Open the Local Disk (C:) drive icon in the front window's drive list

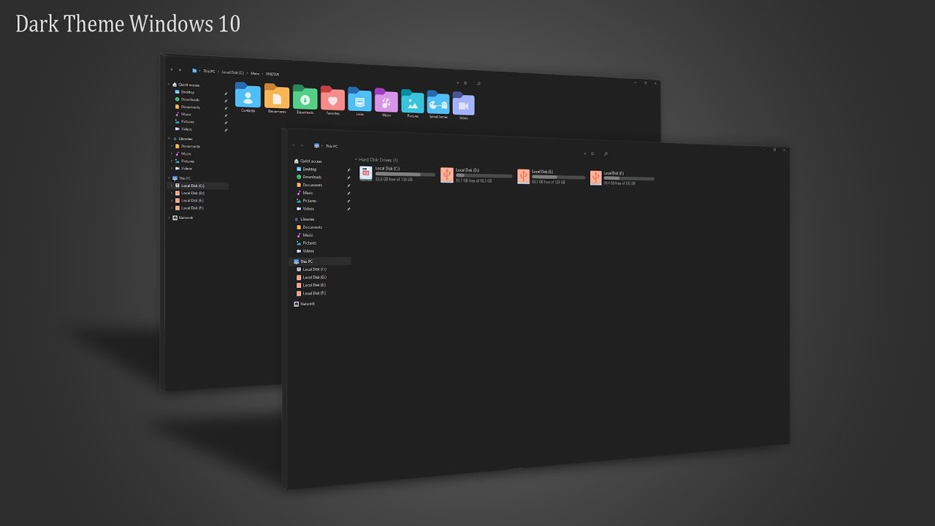(366, 174)
